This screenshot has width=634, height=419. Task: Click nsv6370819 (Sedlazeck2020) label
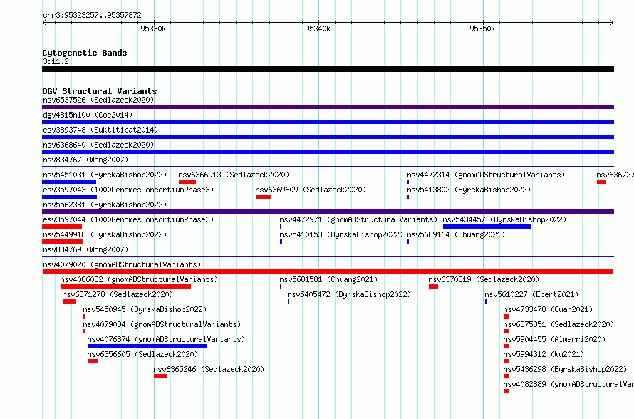[484, 279]
